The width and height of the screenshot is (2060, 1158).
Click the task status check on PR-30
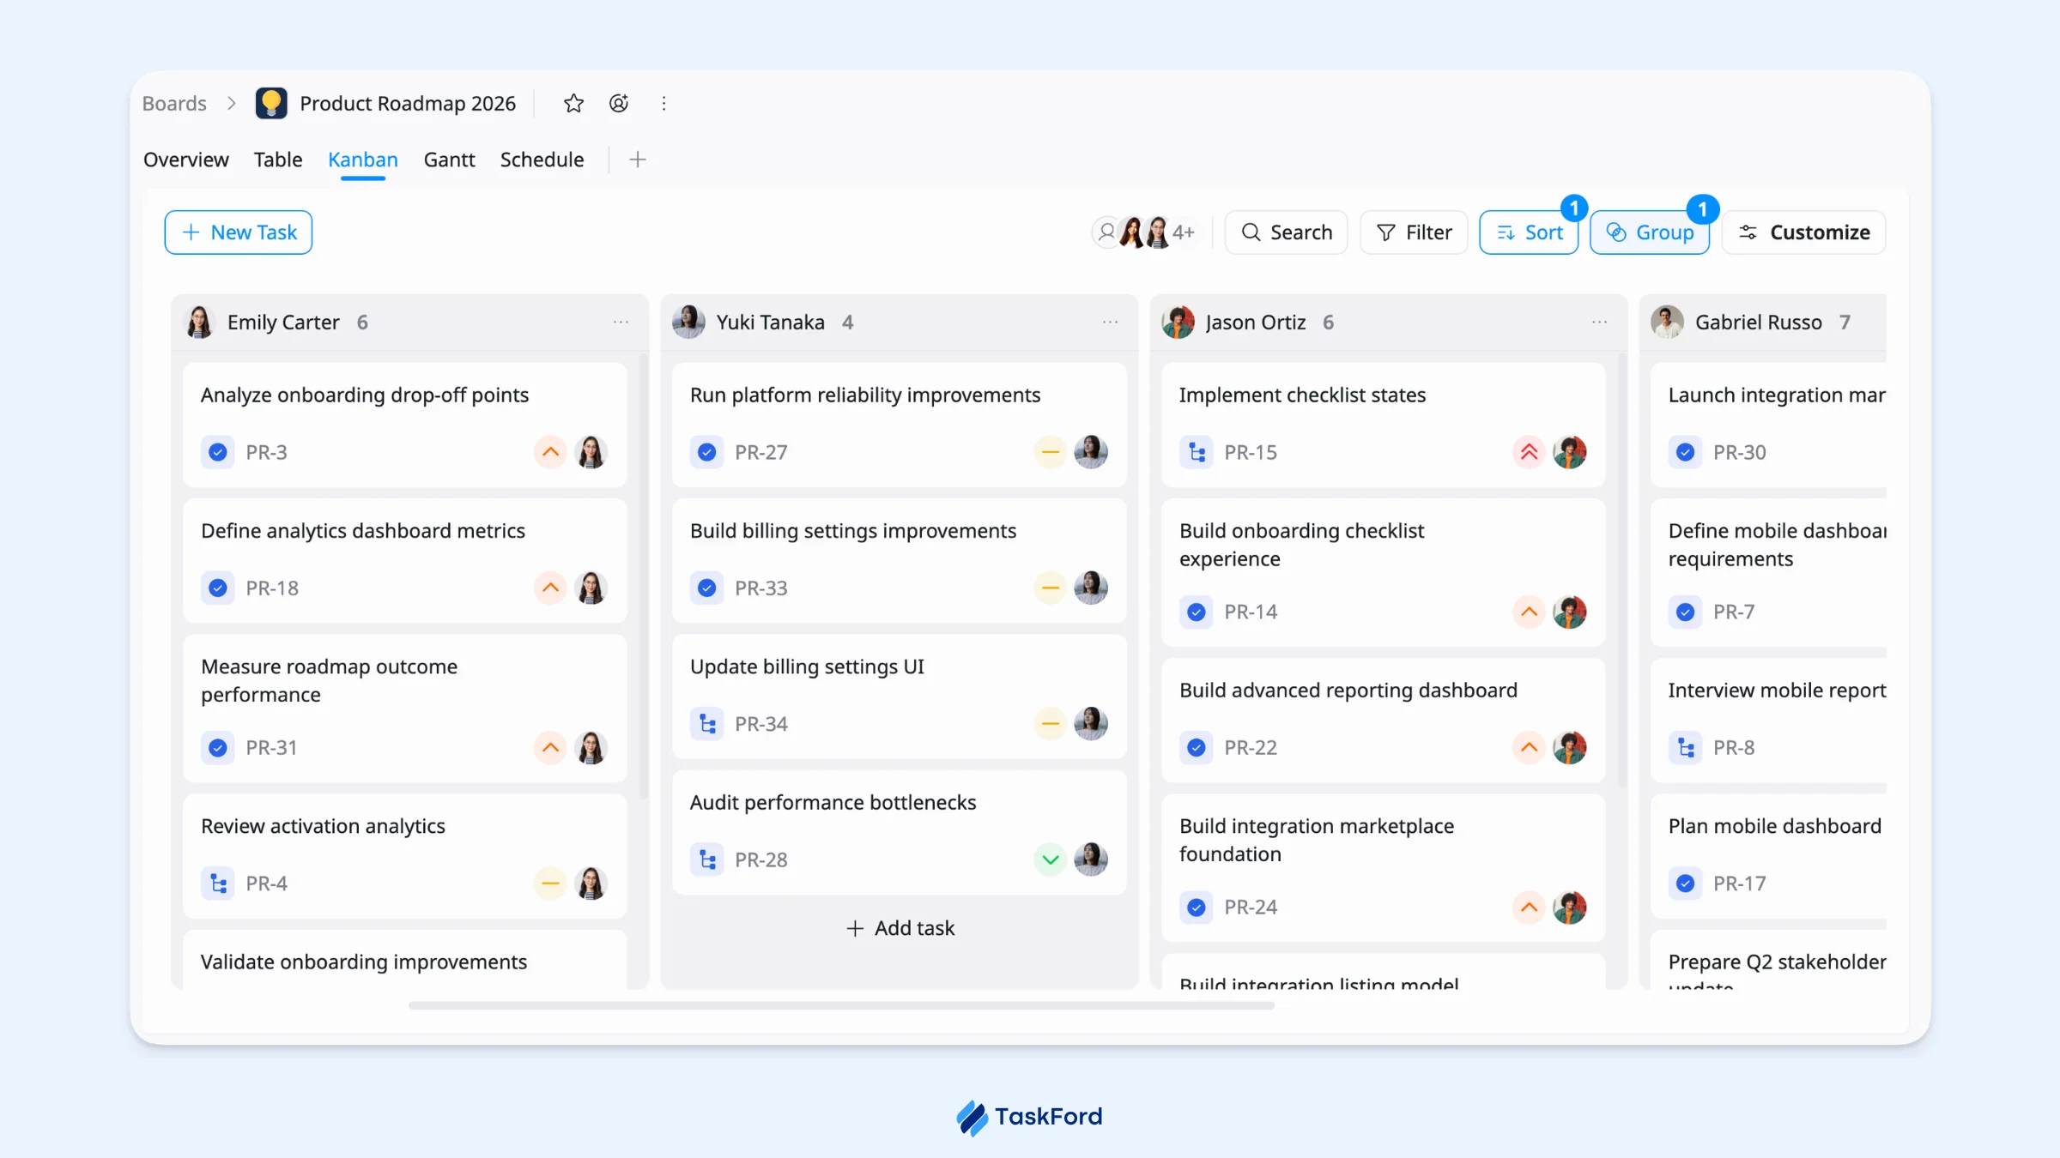(1686, 452)
